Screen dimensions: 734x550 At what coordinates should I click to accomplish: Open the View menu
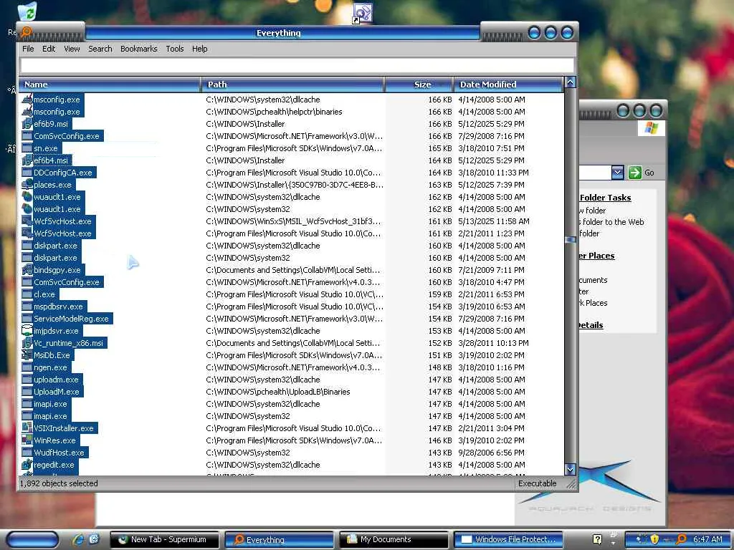72,49
